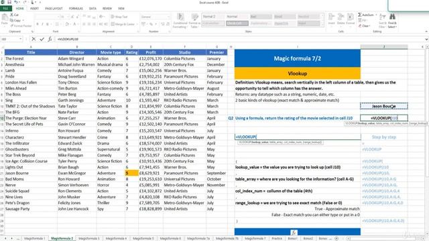Open Clipboard group dialog launcher

pos(32,31)
